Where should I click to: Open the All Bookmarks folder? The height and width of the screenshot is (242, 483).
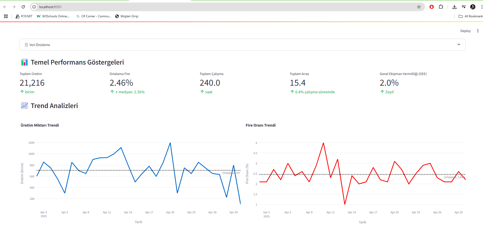click(x=471, y=16)
